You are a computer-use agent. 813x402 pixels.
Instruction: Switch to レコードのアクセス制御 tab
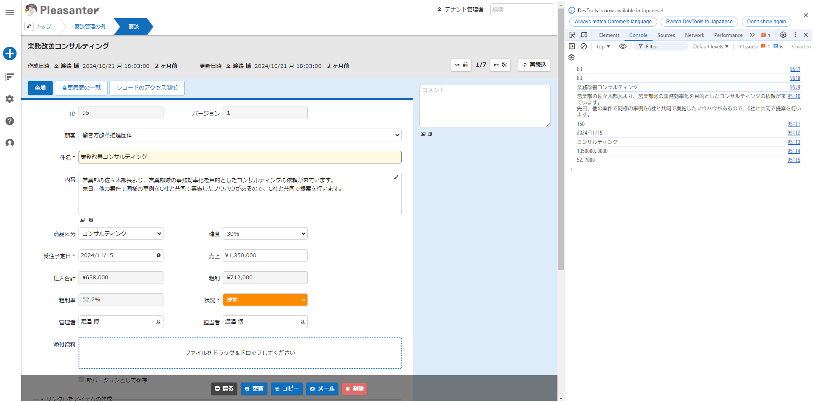[x=147, y=88]
